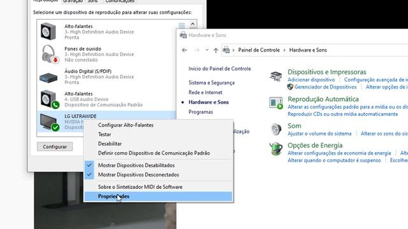Select the Alto-falantes High Definition Audio device icon

(x=48, y=31)
